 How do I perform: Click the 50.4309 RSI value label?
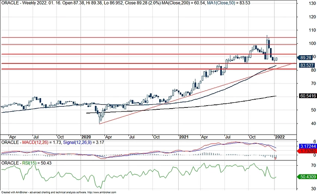(x=308, y=177)
